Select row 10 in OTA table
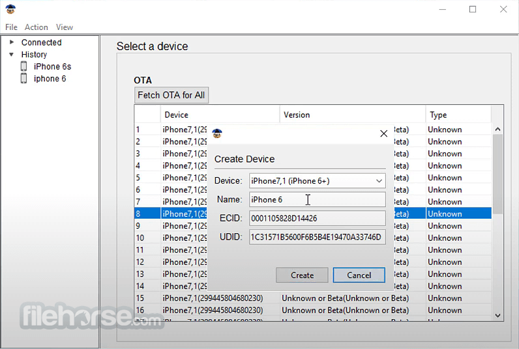 [x=313, y=238]
